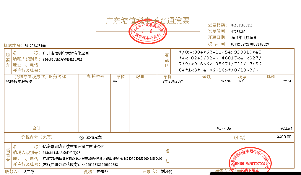
Task: Click machine number 661703375190
Action: (35, 46)
